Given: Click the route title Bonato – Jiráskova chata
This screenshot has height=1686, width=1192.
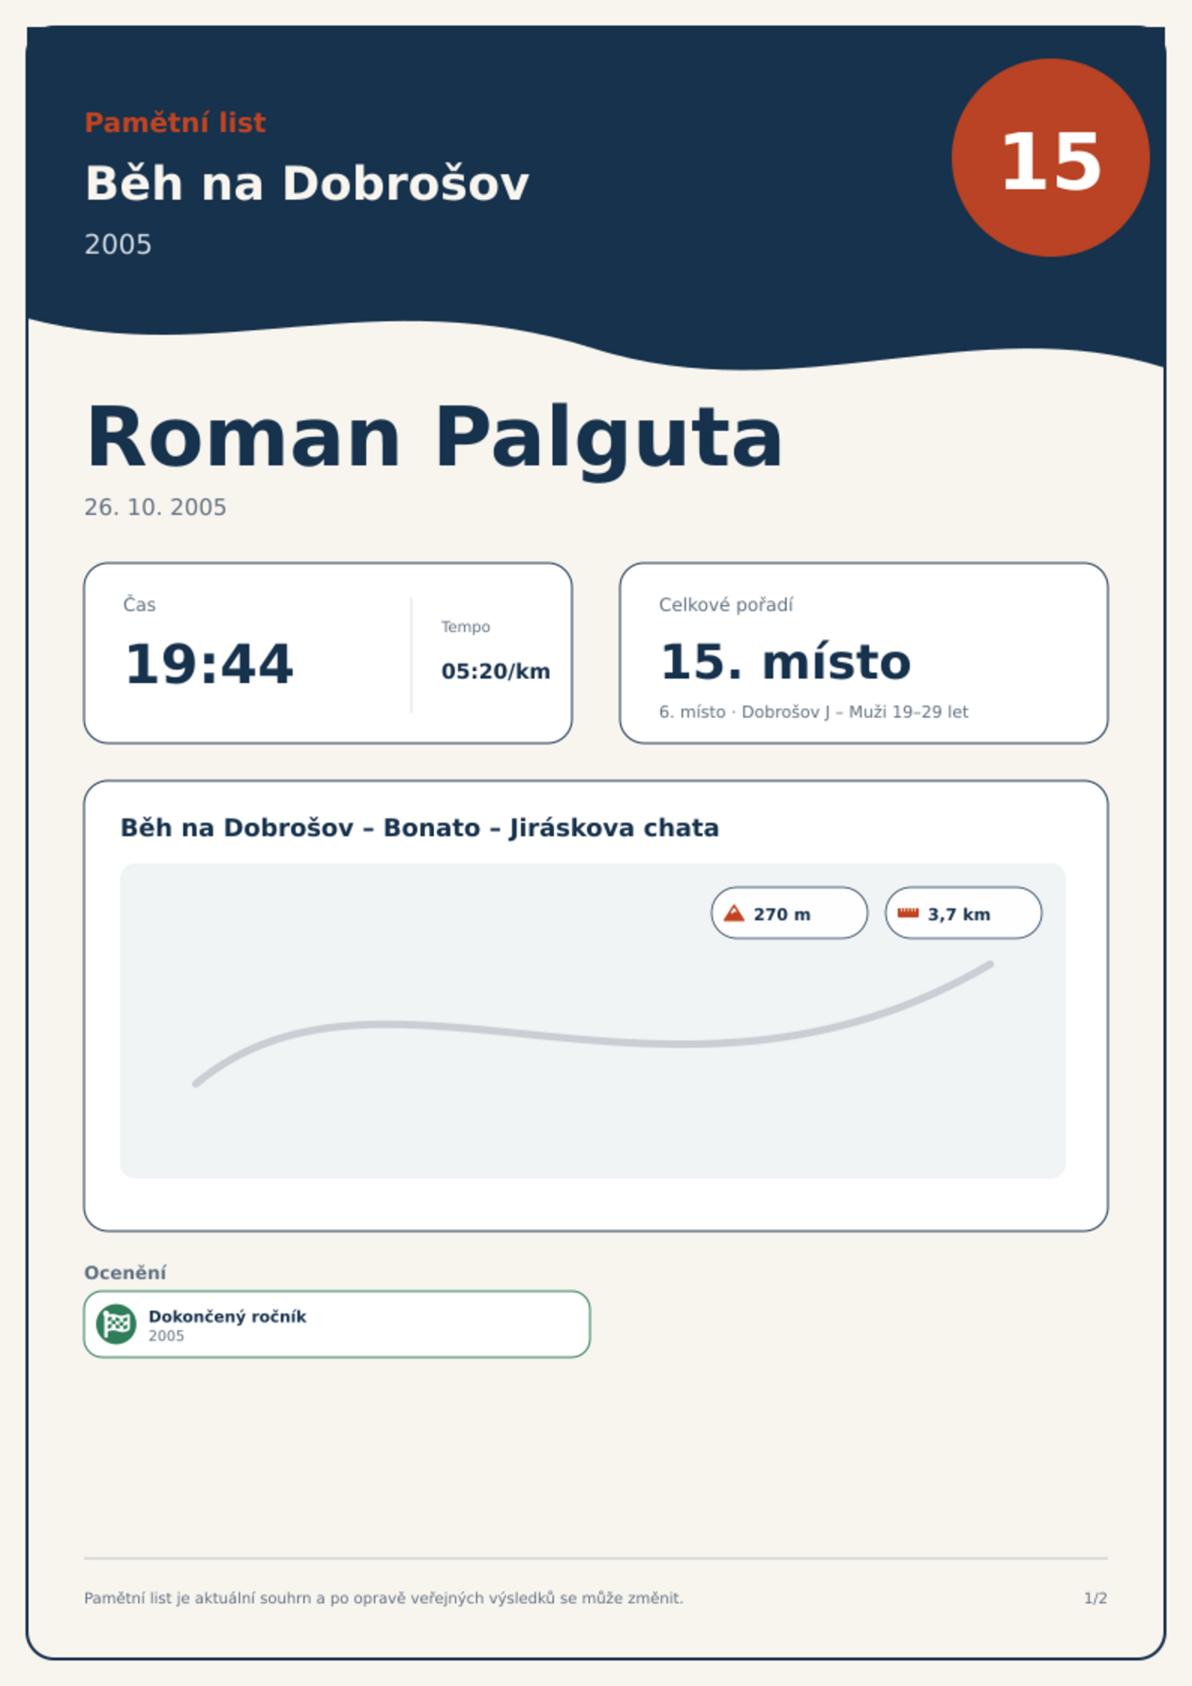Looking at the screenshot, I should tap(420, 827).
